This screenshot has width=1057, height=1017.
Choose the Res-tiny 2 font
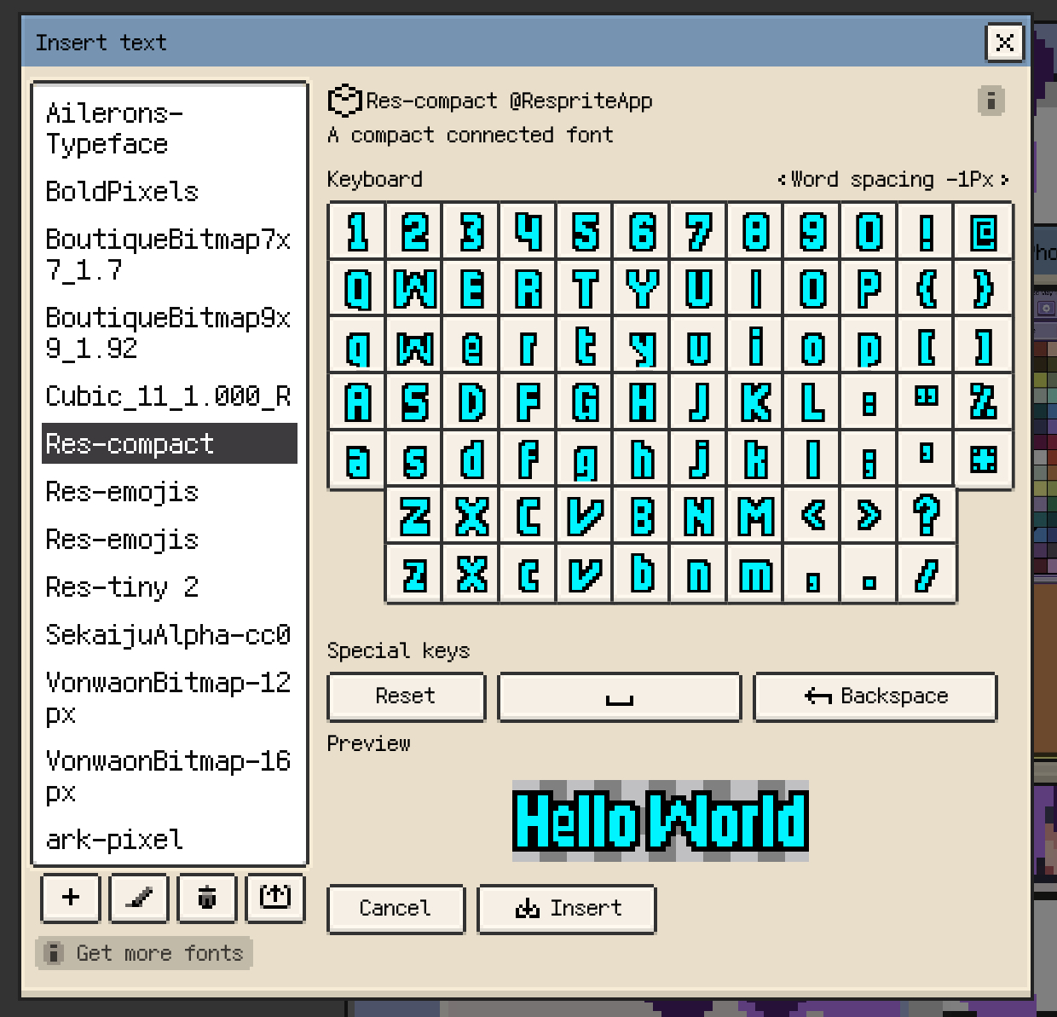(122, 587)
